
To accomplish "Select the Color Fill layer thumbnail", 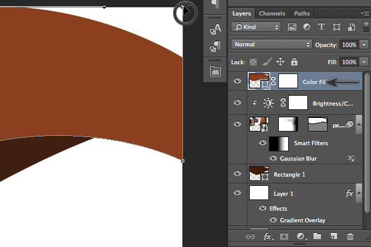I will point(259,81).
